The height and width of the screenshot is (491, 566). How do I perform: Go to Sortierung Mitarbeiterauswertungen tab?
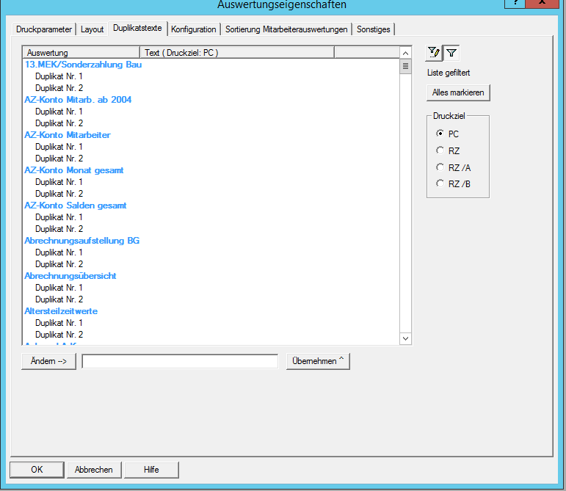pos(286,29)
